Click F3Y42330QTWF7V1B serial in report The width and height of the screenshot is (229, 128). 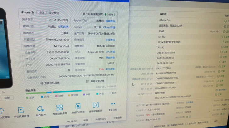[x=166, y=73]
